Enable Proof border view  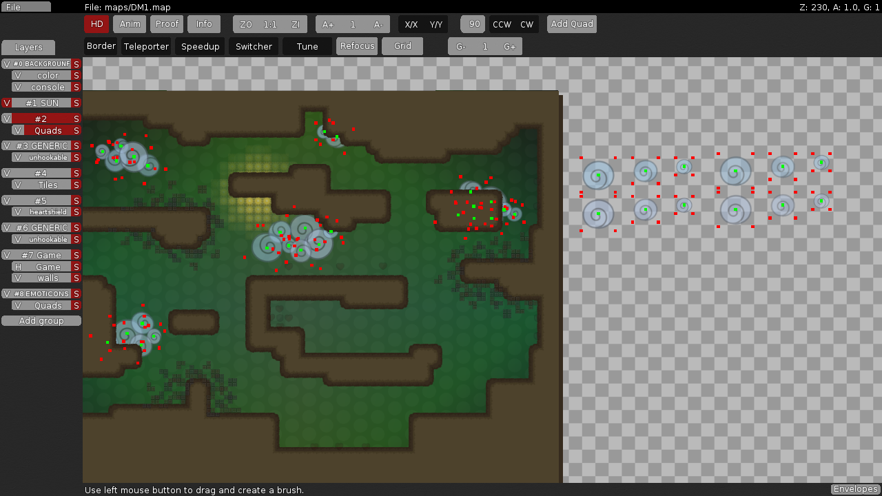(167, 24)
